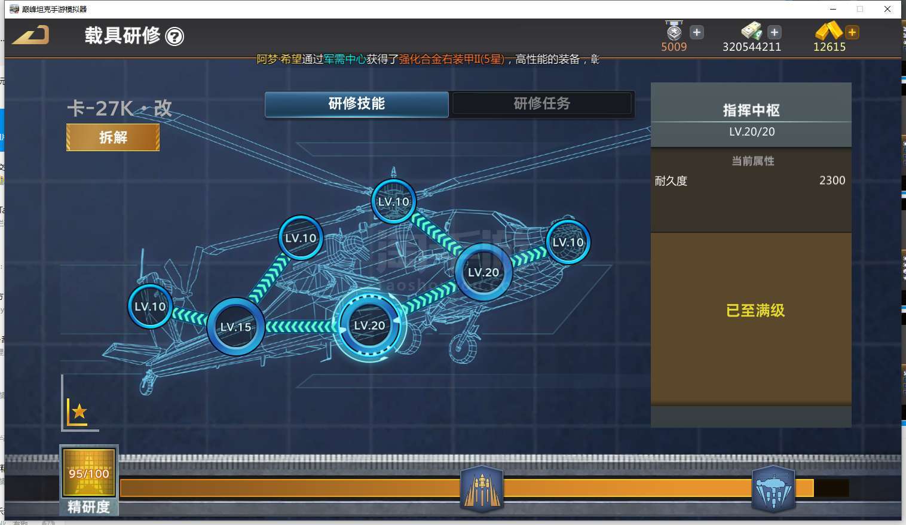Click the missile milestone badge on progress bar

[x=482, y=489]
